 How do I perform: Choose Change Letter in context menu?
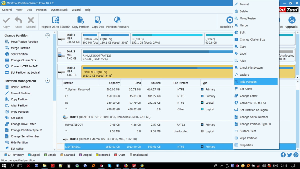pyautogui.click(x=256, y=96)
